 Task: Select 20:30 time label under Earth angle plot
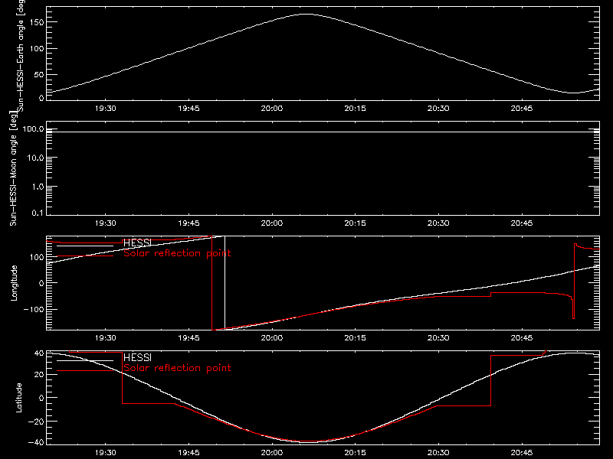point(438,109)
